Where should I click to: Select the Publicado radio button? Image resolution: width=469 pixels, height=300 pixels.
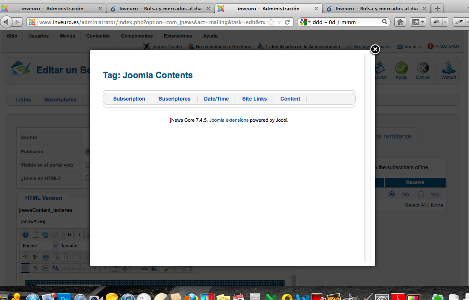pos(87,152)
